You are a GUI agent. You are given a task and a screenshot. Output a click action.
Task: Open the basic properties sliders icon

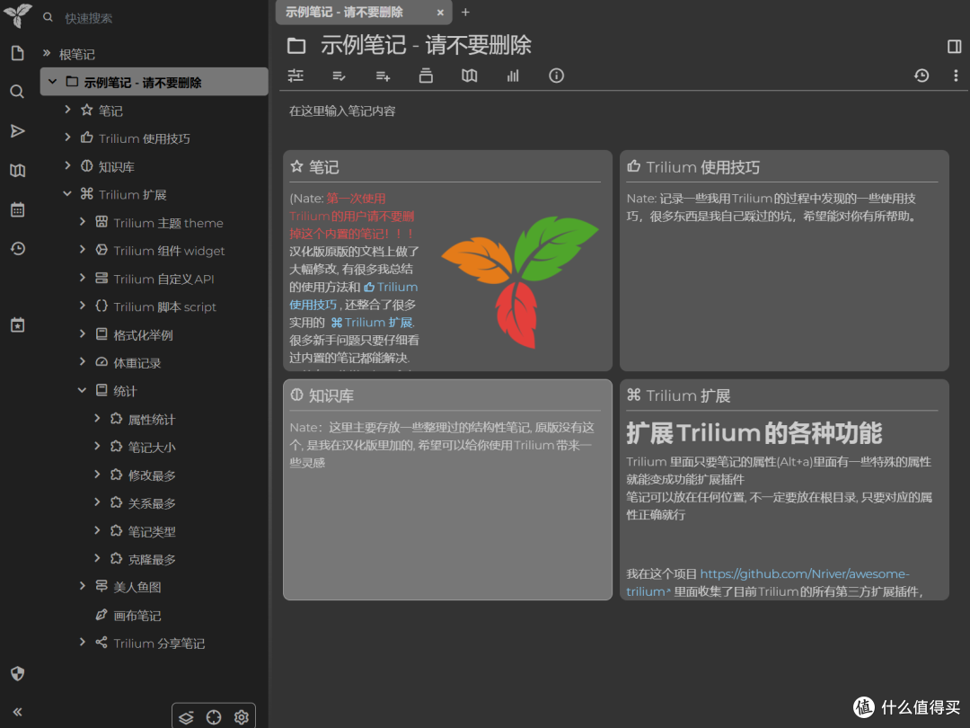click(x=295, y=75)
